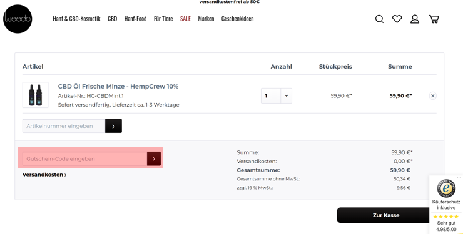Open the Trusted Shops badge dots menu
The height and width of the screenshot is (234, 463).
coord(459,178)
